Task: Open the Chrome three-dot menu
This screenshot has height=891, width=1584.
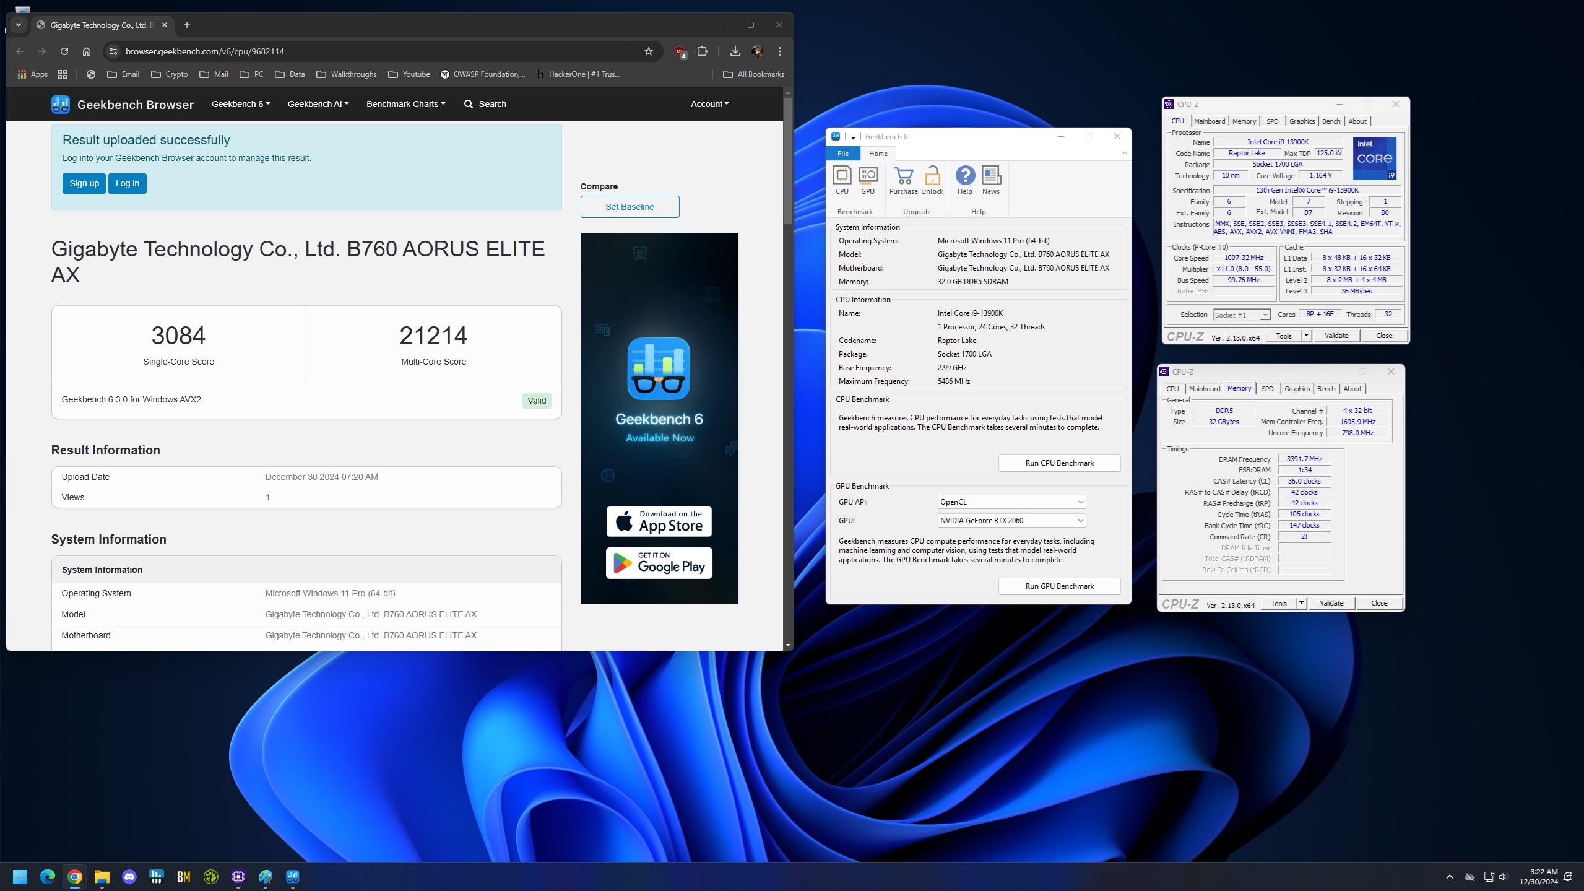Action: [x=780, y=51]
